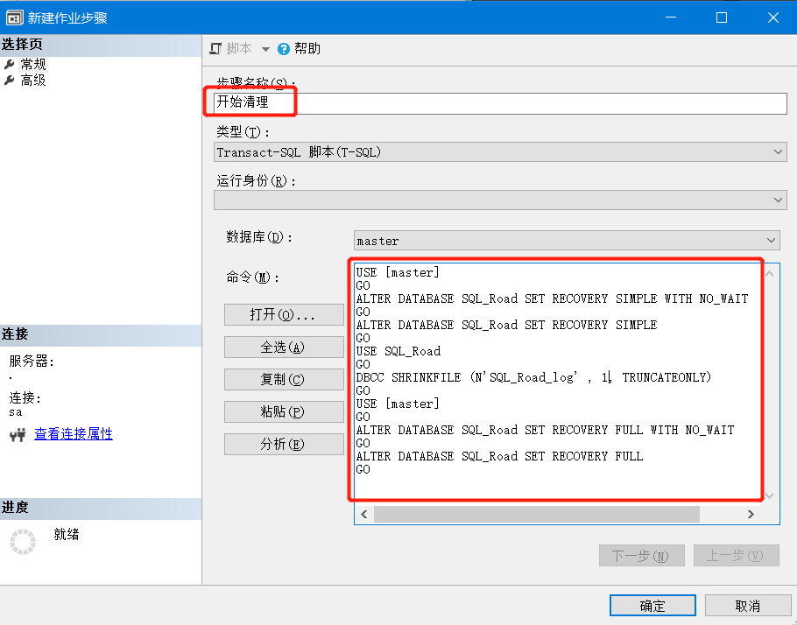Click the 'RECOVERY SIMPLE WITH NO_WAIT' line
This screenshot has height=625, width=797.
pyautogui.click(x=552, y=298)
